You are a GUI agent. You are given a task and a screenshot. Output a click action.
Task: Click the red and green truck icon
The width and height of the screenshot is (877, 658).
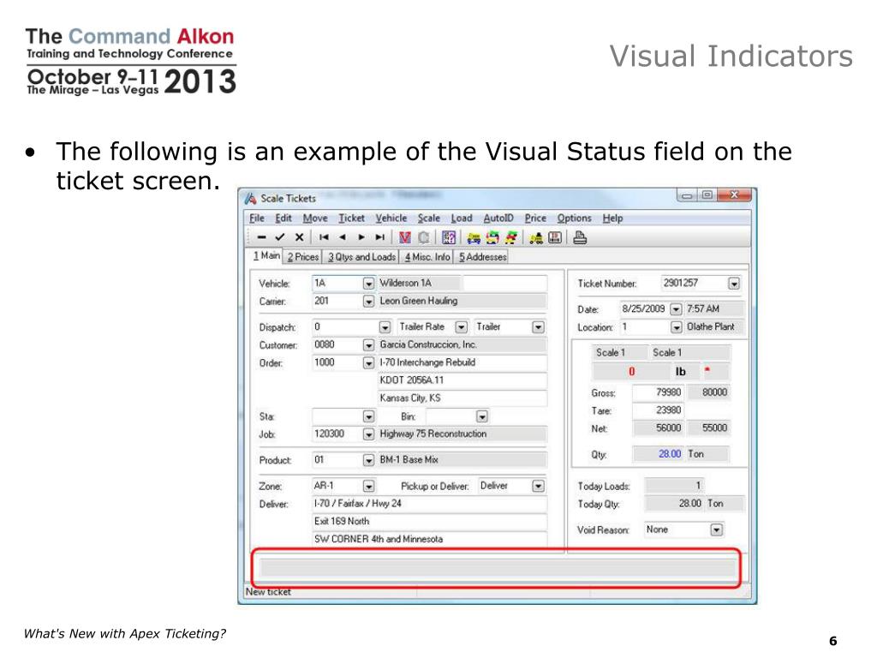pyautogui.click(x=510, y=238)
